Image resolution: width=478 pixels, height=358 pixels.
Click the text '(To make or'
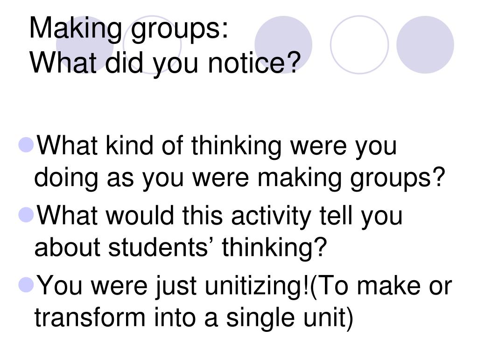pyautogui.click(x=380, y=286)
